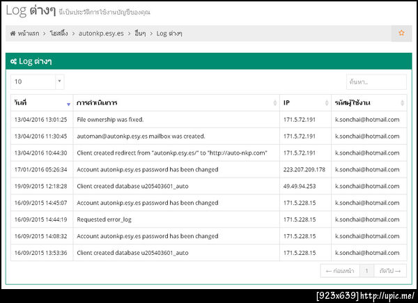
Task: Select the date 13/04/2016 13:01:25
Action: point(41,119)
